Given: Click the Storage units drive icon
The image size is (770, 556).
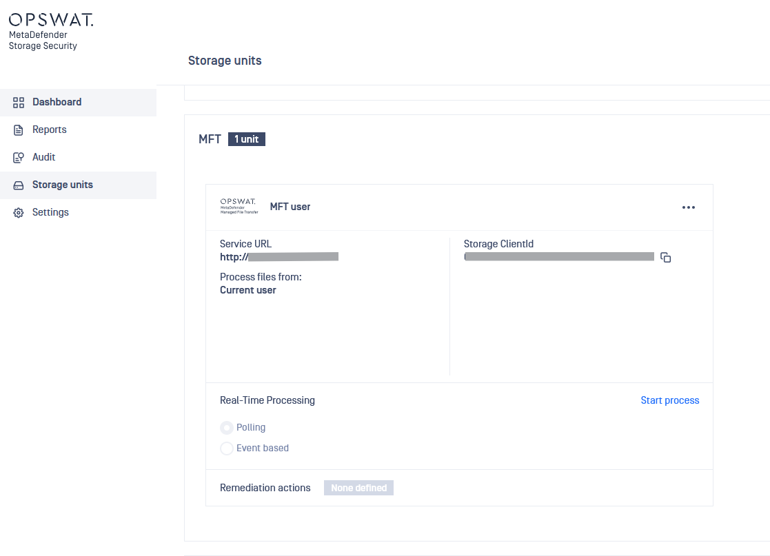Looking at the screenshot, I should pos(19,185).
